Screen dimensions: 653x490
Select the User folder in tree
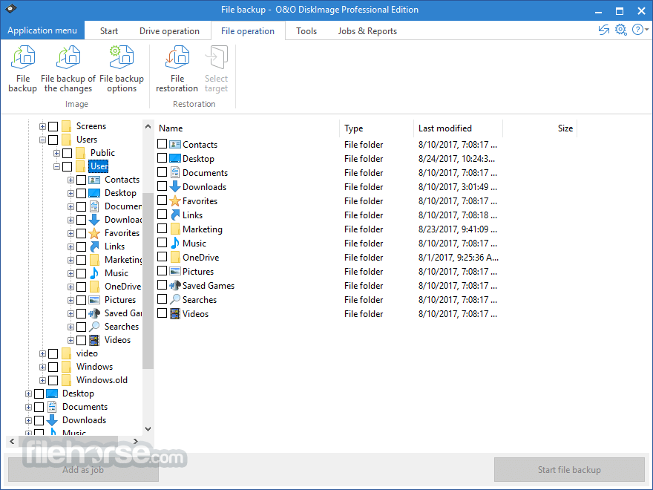99,166
